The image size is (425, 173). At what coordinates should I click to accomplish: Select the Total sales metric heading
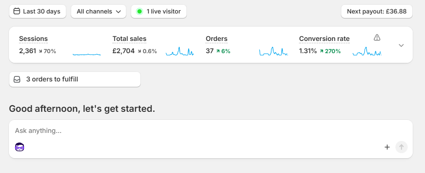[x=129, y=39]
